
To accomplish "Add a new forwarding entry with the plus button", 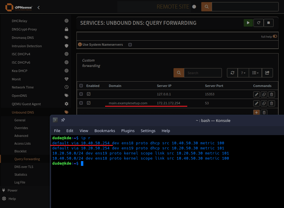I will [x=257, y=112].
